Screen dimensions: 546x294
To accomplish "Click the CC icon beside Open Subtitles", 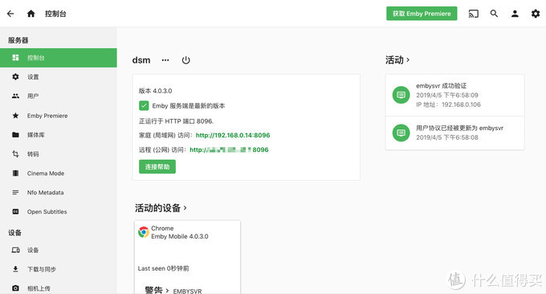I will point(15,211).
